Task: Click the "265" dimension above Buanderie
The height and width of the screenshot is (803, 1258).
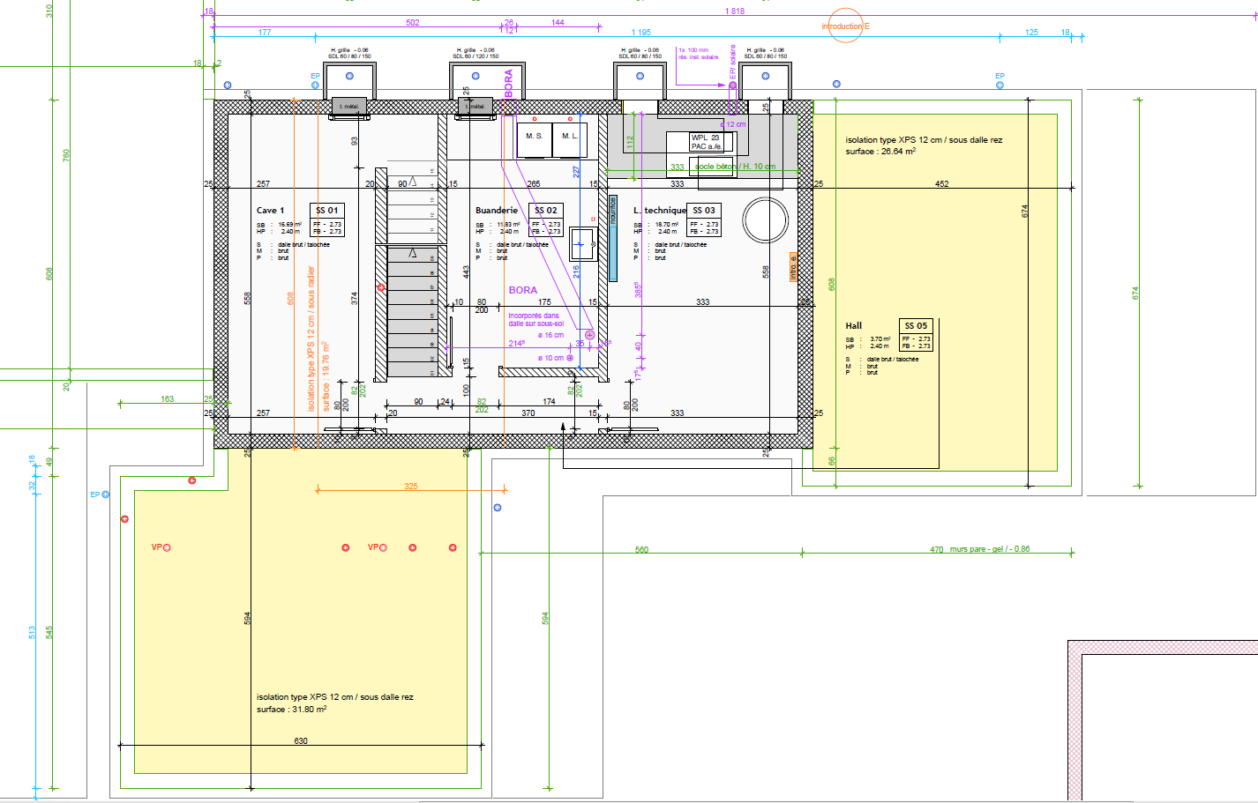Action: coord(534,184)
